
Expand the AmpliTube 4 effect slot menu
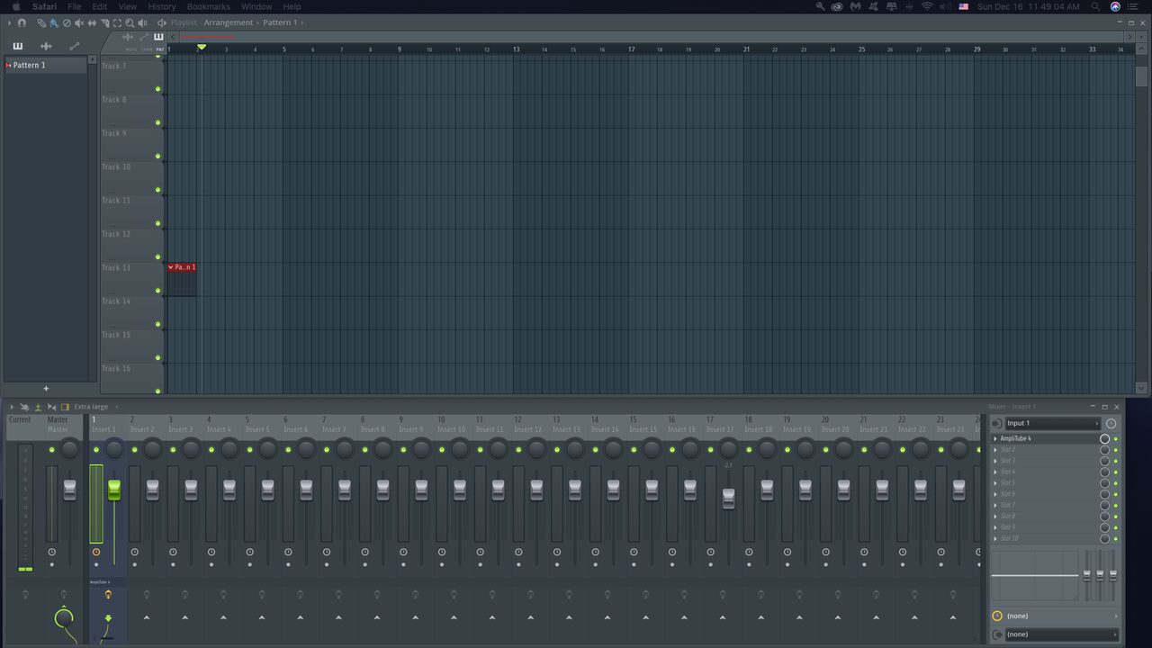pos(995,438)
